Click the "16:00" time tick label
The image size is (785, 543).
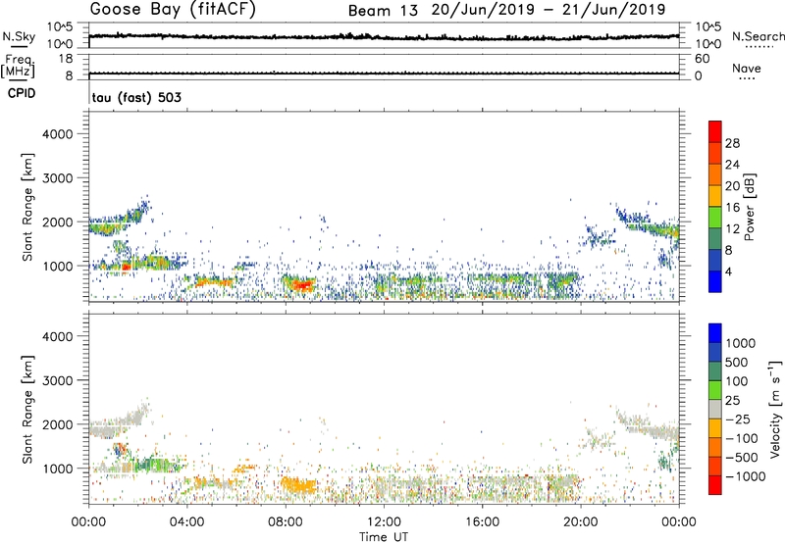coord(482,522)
